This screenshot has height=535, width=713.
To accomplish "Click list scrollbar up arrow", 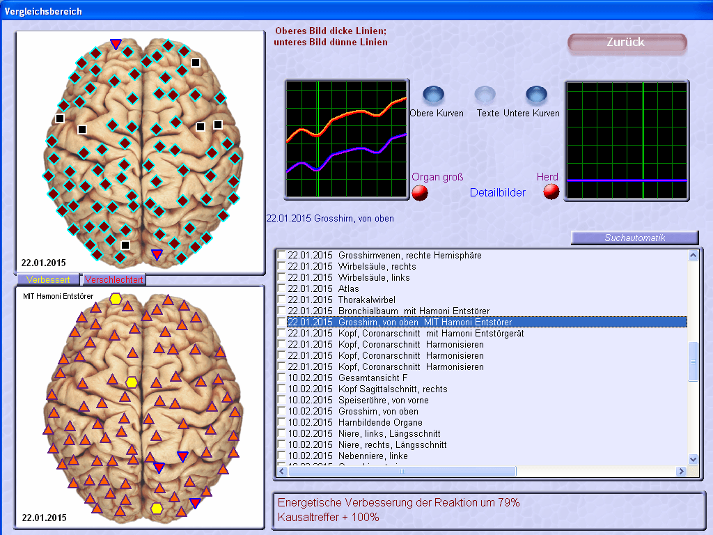I will (693, 255).
